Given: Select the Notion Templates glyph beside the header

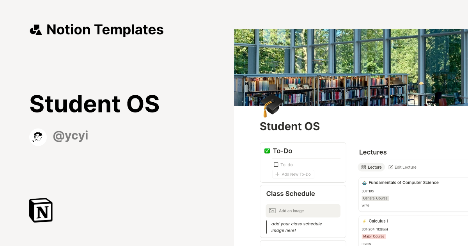Looking at the screenshot, I should (35, 29).
